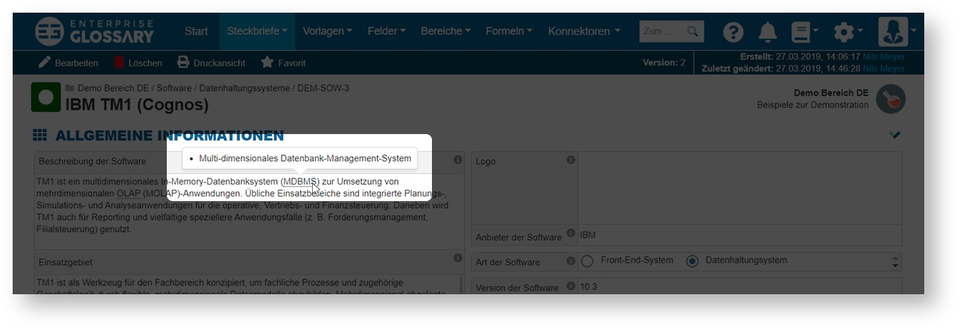
Task: Select the Datenhaltungssystem radio button
Action: [x=692, y=261]
